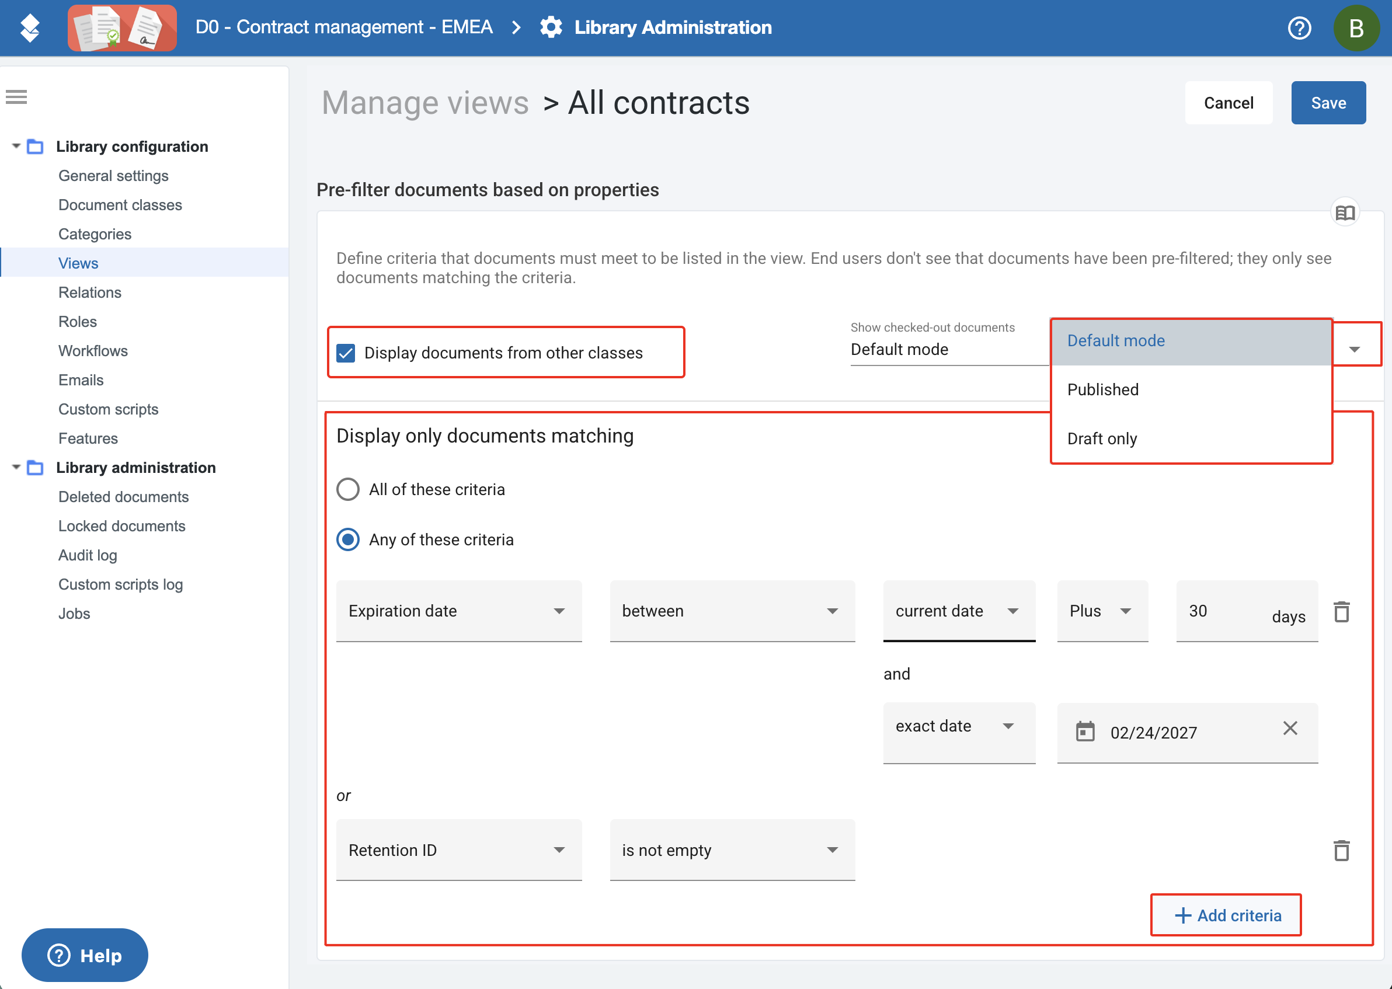The width and height of the screenshot is (1392, 989).
Task: Open Roles in sidebar
Action: pos(78,322)
